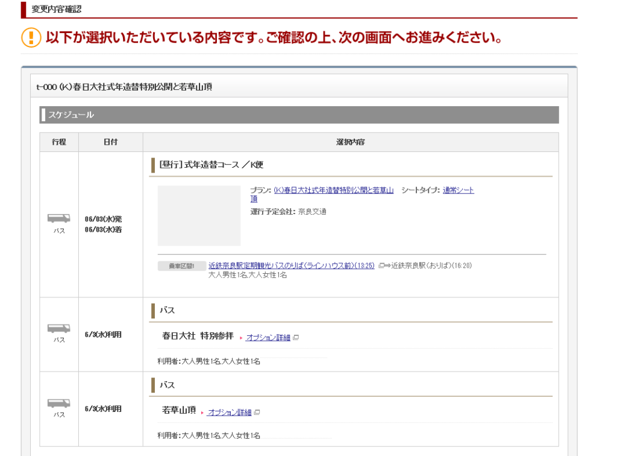Click the 春日大社 特別参拝 option title
This screenshot has height=456, width=617.
pyautogui.click(x=198, y=336)
